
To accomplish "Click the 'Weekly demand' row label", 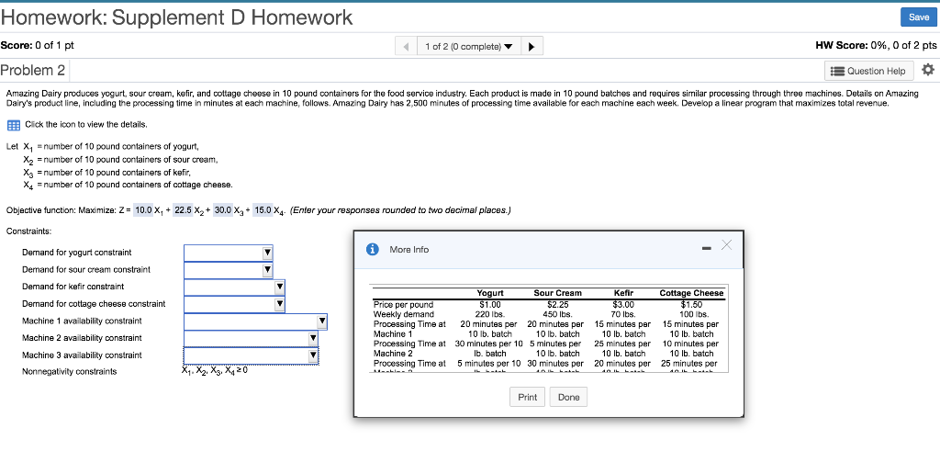I will pos(403,314).
